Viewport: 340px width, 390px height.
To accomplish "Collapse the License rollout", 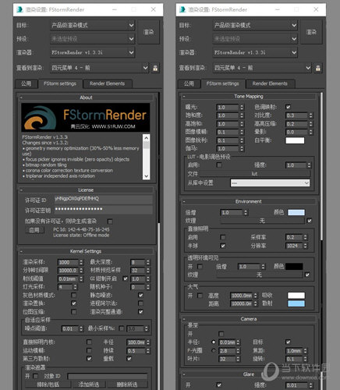I will (86, 190).
